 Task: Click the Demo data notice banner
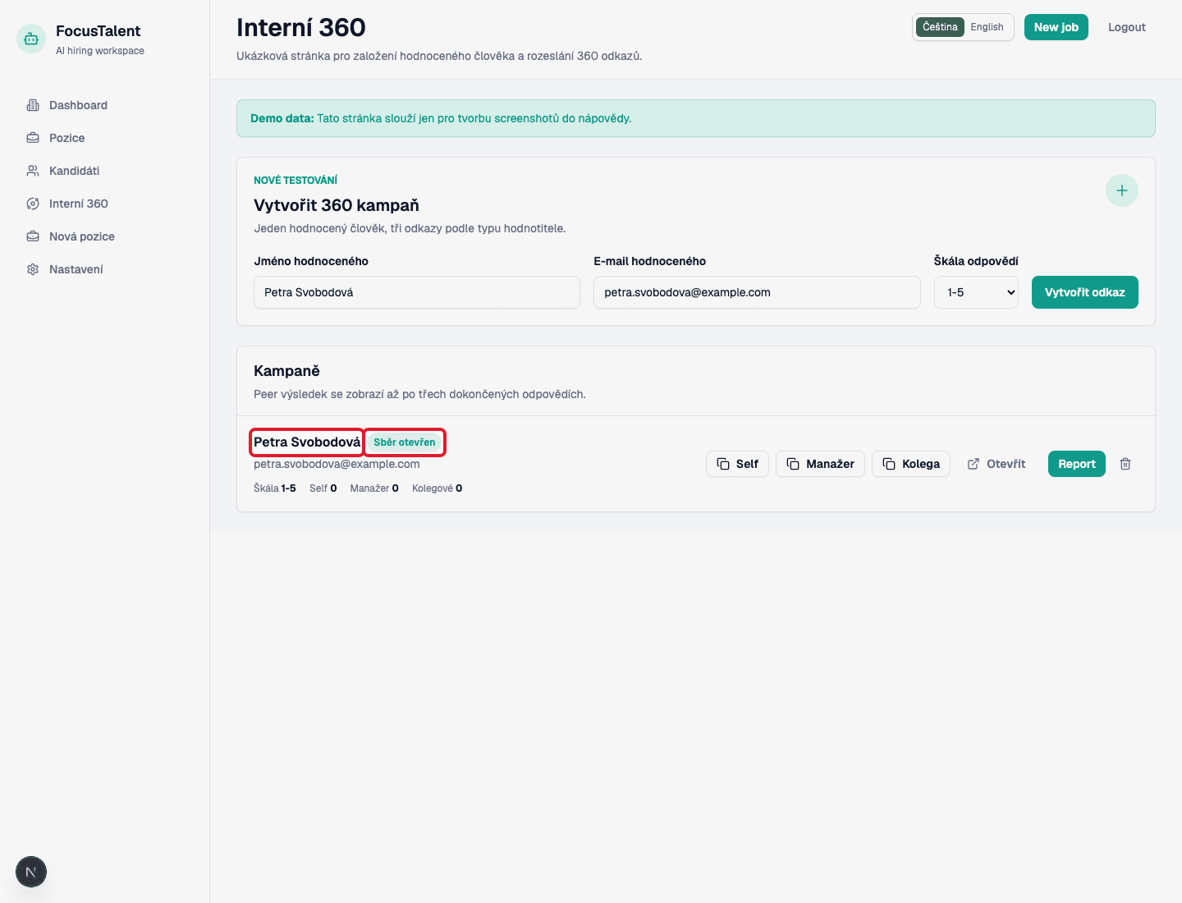(x=696, y=118)
